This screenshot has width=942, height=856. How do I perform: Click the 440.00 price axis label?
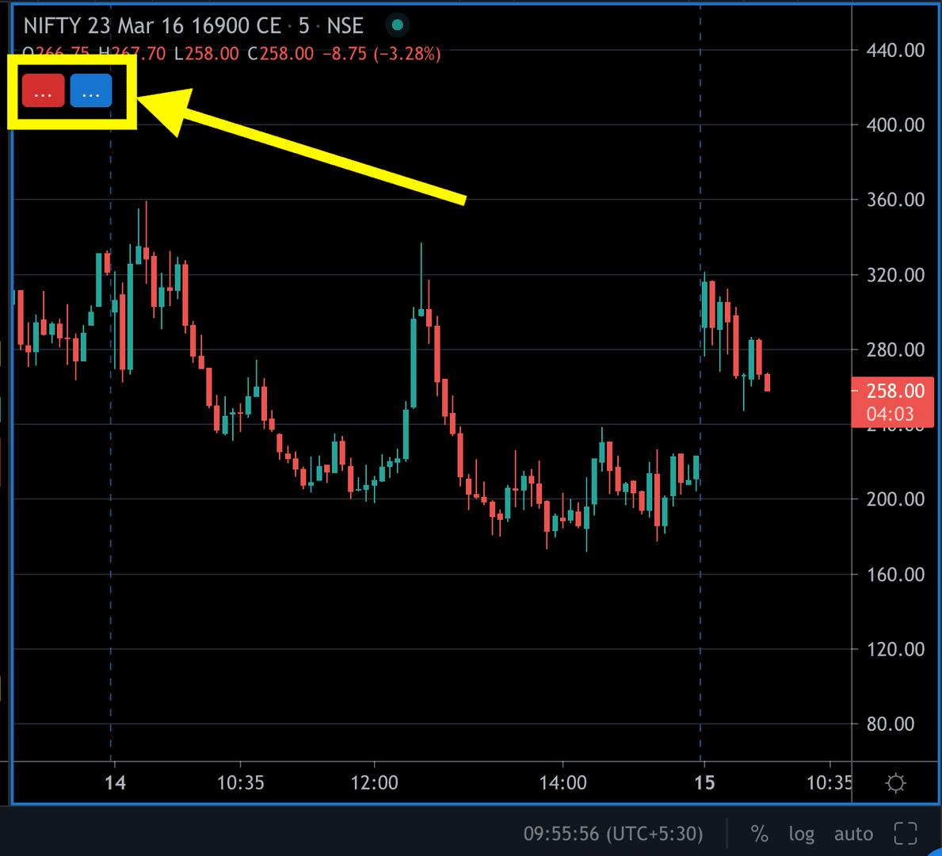click(x=895, y=50)
